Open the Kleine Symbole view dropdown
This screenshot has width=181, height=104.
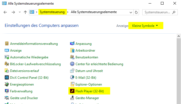click(x=145, y=26)
